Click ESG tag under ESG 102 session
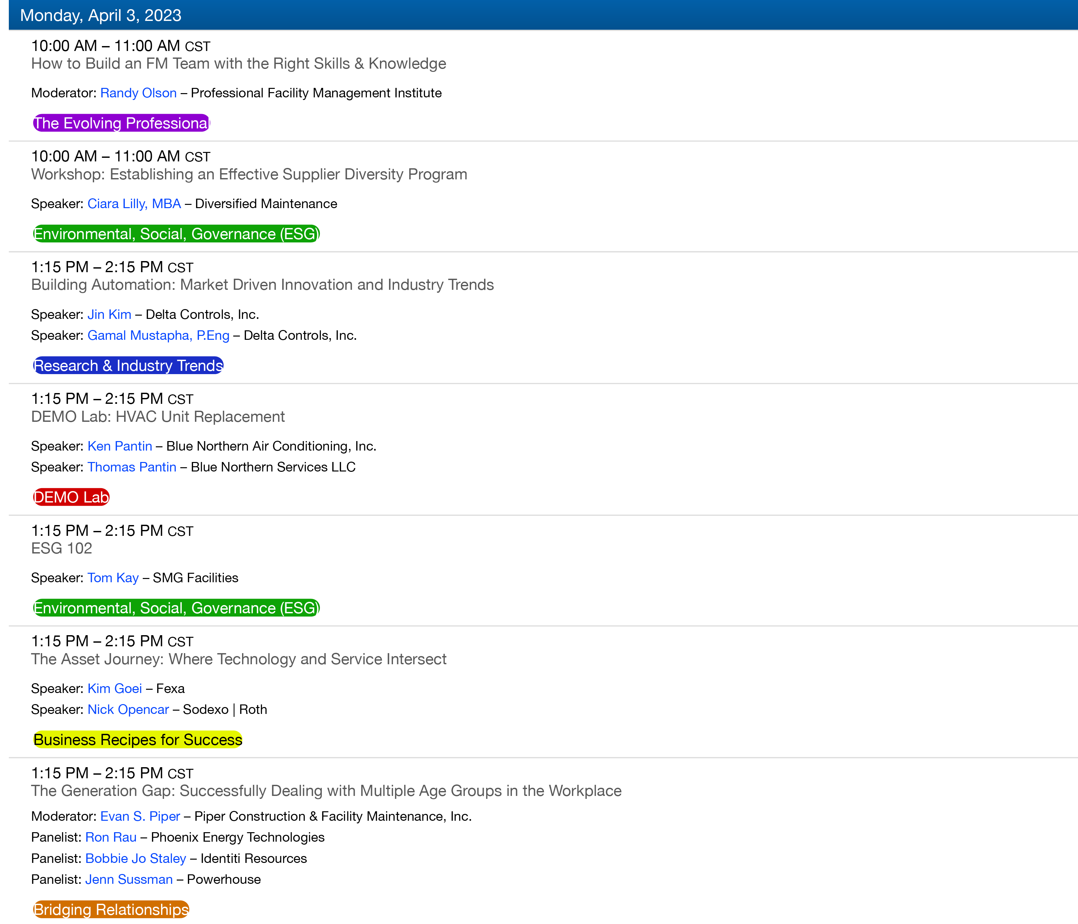Image resolution: width=1078 pixels, height=924 pixels. click(x=176, y=608)
